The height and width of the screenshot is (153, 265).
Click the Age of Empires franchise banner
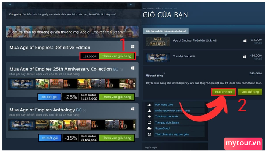72,32
